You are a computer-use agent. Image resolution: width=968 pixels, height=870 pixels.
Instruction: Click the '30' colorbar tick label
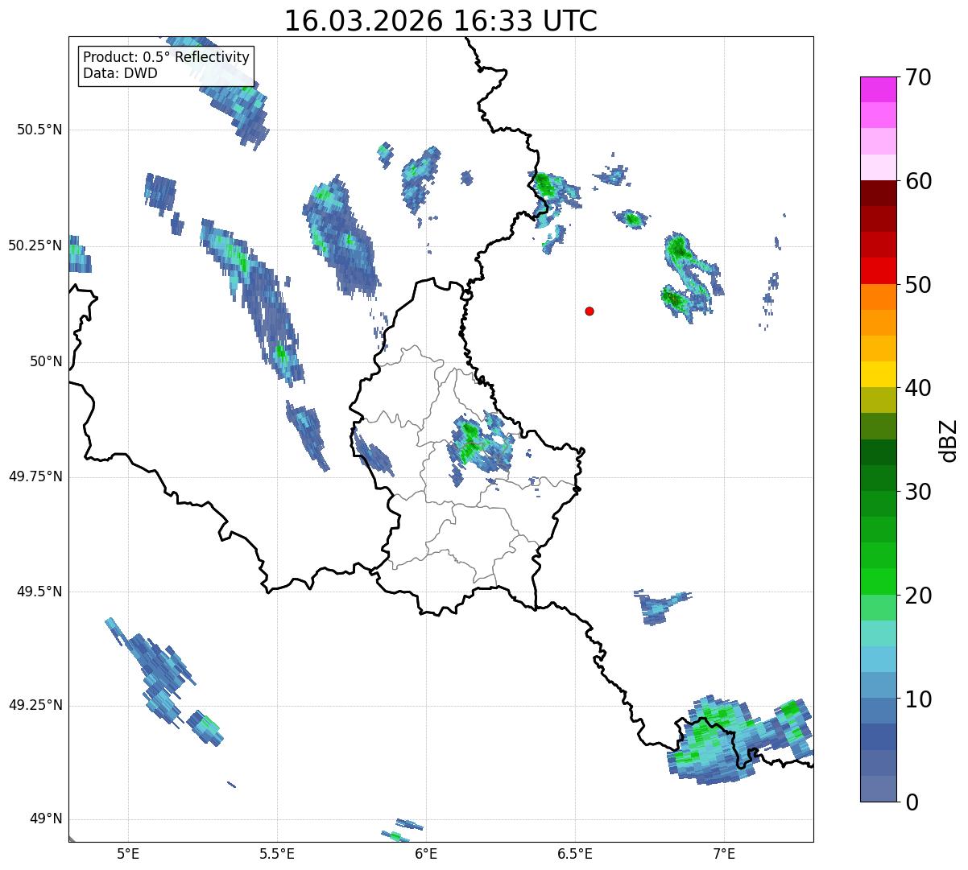coord(917,492)
